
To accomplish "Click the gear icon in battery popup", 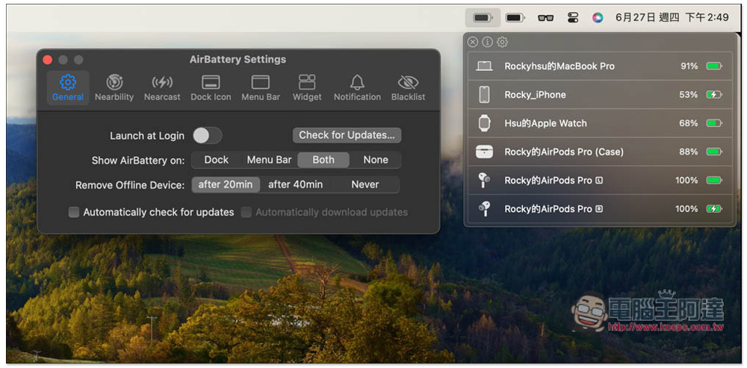I will coord(502,43).
